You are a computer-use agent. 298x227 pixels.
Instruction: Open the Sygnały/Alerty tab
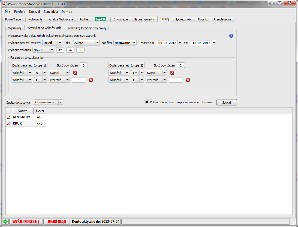(144, 19)
